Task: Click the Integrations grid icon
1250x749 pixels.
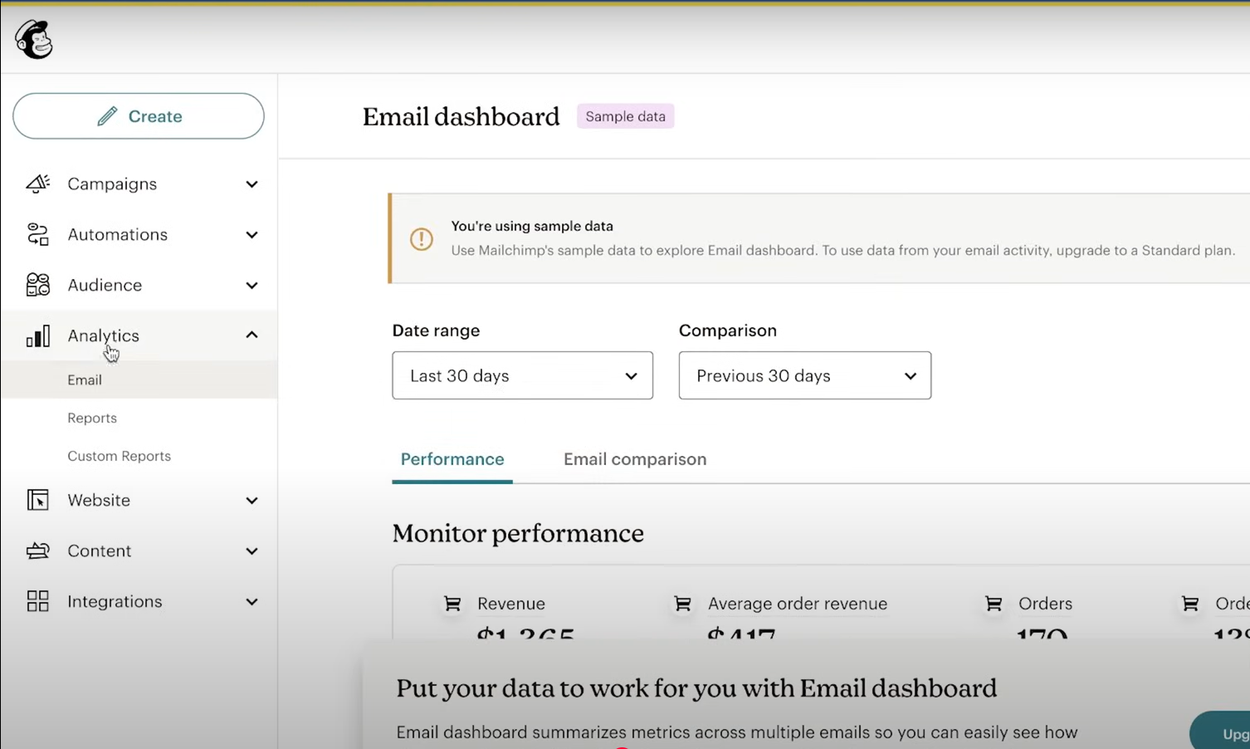Action: pos(37,601)
